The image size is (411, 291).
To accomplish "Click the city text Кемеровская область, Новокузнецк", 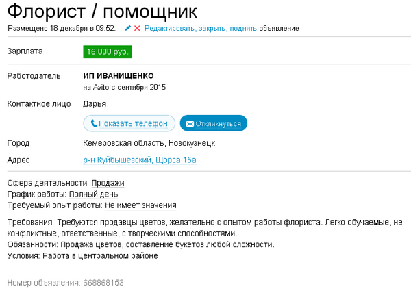I will 149,143.
